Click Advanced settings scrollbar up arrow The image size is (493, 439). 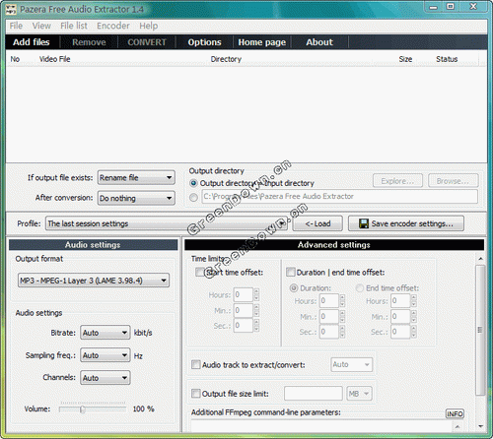click(480, 259)
